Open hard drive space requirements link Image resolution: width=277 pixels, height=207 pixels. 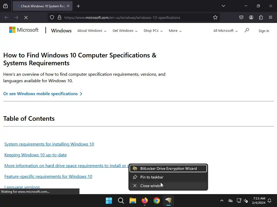[x=67, y=166]
